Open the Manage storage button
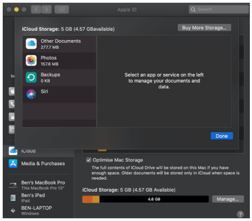Viewport: 252px width, 221px height. coord(228,199)
